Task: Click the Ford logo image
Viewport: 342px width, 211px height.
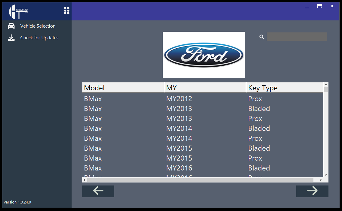Action: (204, 55)
